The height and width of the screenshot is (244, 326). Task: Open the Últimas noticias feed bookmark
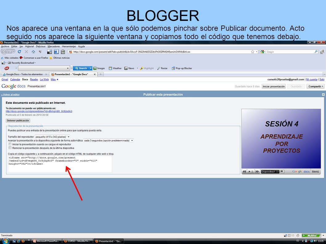[x=59, y=58]
